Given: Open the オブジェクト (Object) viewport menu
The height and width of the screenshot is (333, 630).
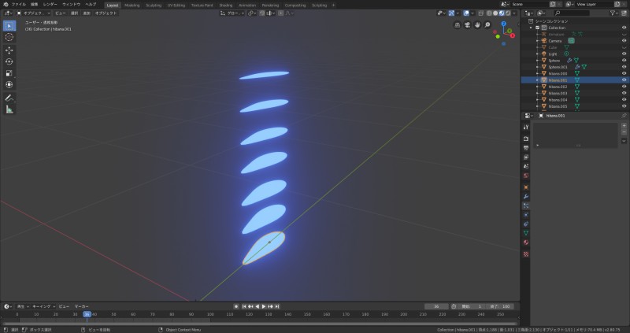Looking at the screenshot, I should pyautogui.click(x=106, y=13).
